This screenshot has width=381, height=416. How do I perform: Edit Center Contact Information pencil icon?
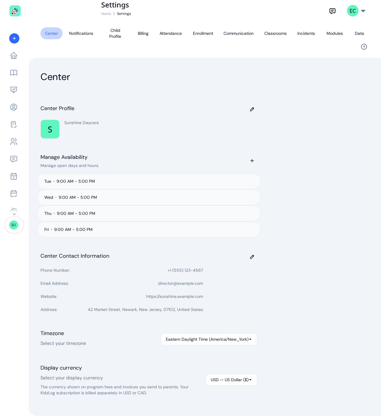point(252,257)
